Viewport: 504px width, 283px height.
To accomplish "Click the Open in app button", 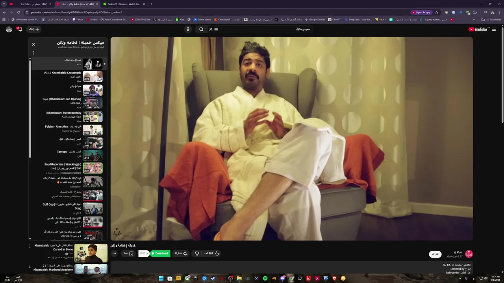I will 421,12.
